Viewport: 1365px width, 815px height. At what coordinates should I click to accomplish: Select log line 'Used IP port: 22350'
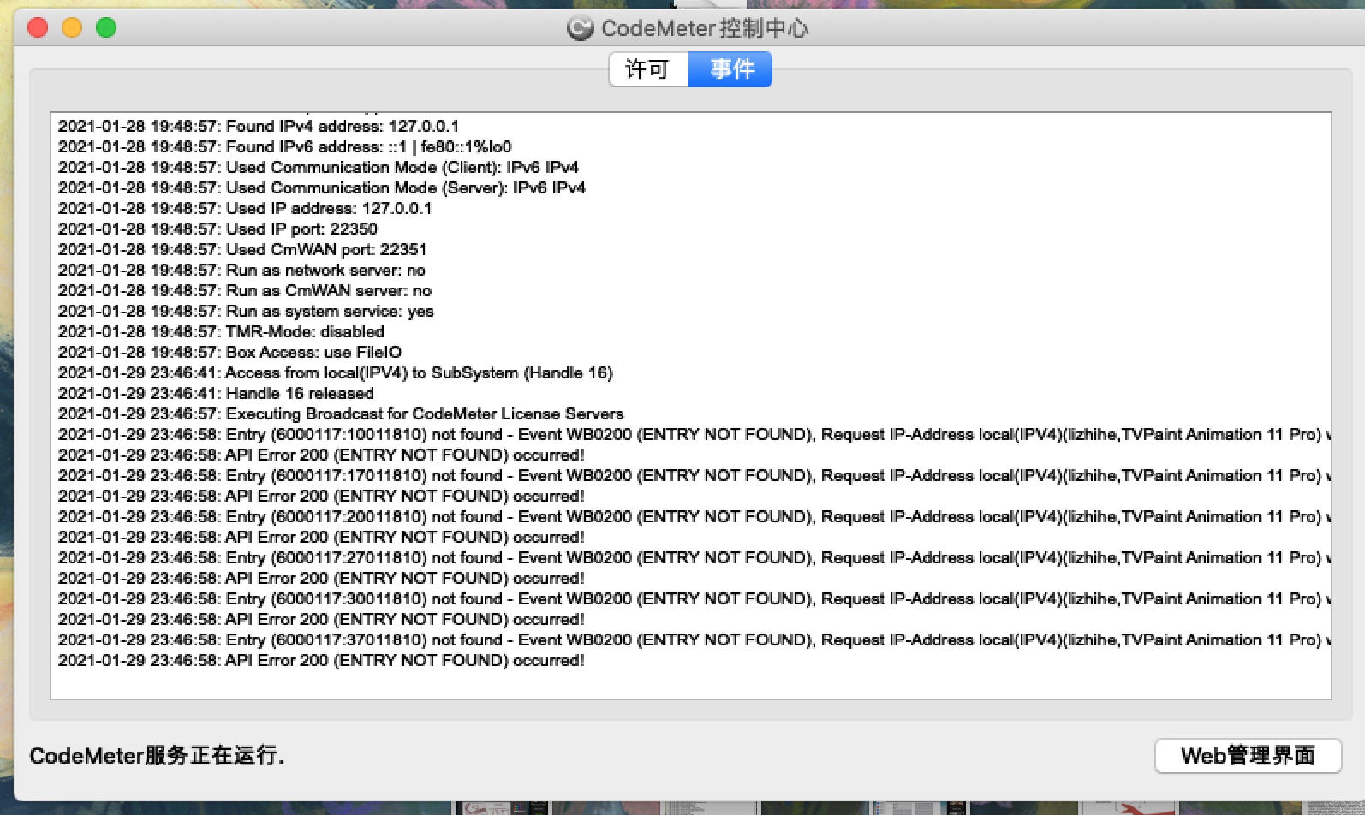point(218,229)
